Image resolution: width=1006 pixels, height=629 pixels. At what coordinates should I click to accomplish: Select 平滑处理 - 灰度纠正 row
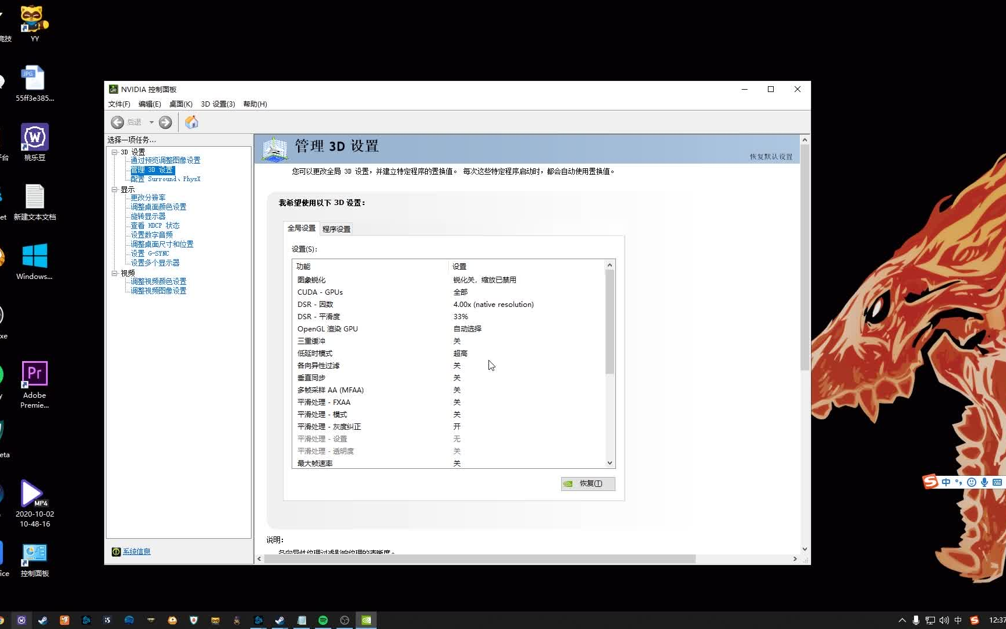(448, 427)
